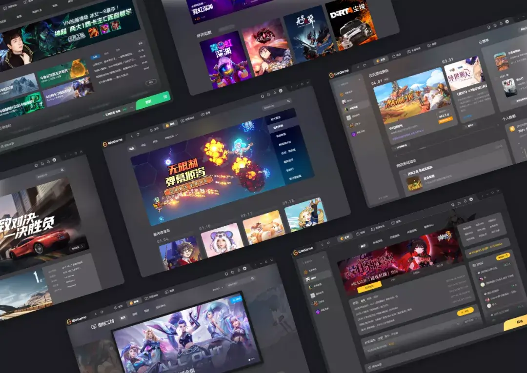
Task: Click the WeGame logo in the center window
Action: pos(113,142)
